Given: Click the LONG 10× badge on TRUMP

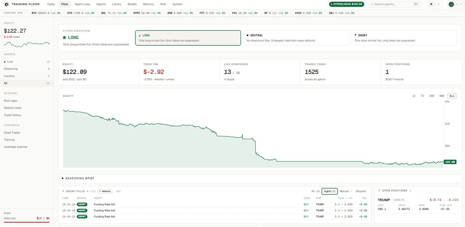Looking at the screenshot, I should (399, 200).
